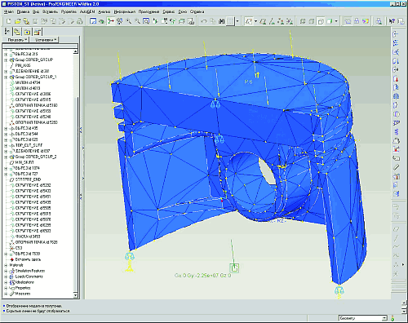Screen dimensions: 408x323
Task: Click the model tree scroll down arrow
Action: point(76,294)
